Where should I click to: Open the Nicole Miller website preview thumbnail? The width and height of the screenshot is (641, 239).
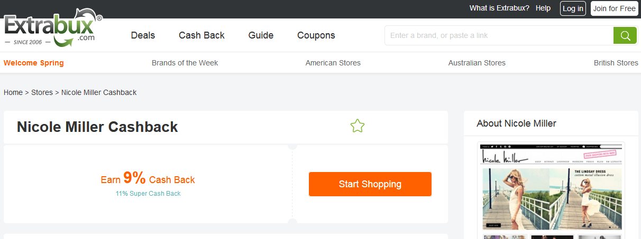(551, 190)
